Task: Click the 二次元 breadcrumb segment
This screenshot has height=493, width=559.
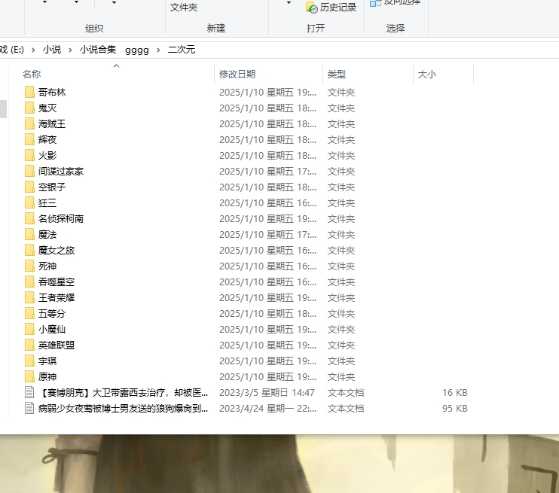Action: 182,50
